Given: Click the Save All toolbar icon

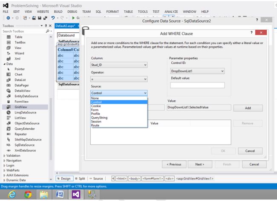Looking at the screenshot, I should (x=45, y=18).
